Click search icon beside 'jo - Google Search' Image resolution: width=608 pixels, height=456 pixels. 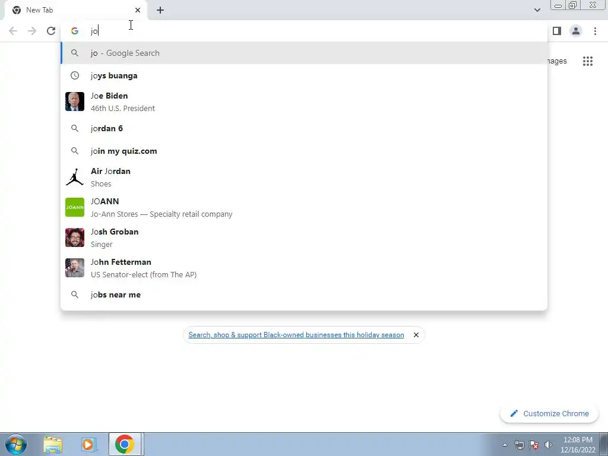[75, 53]
